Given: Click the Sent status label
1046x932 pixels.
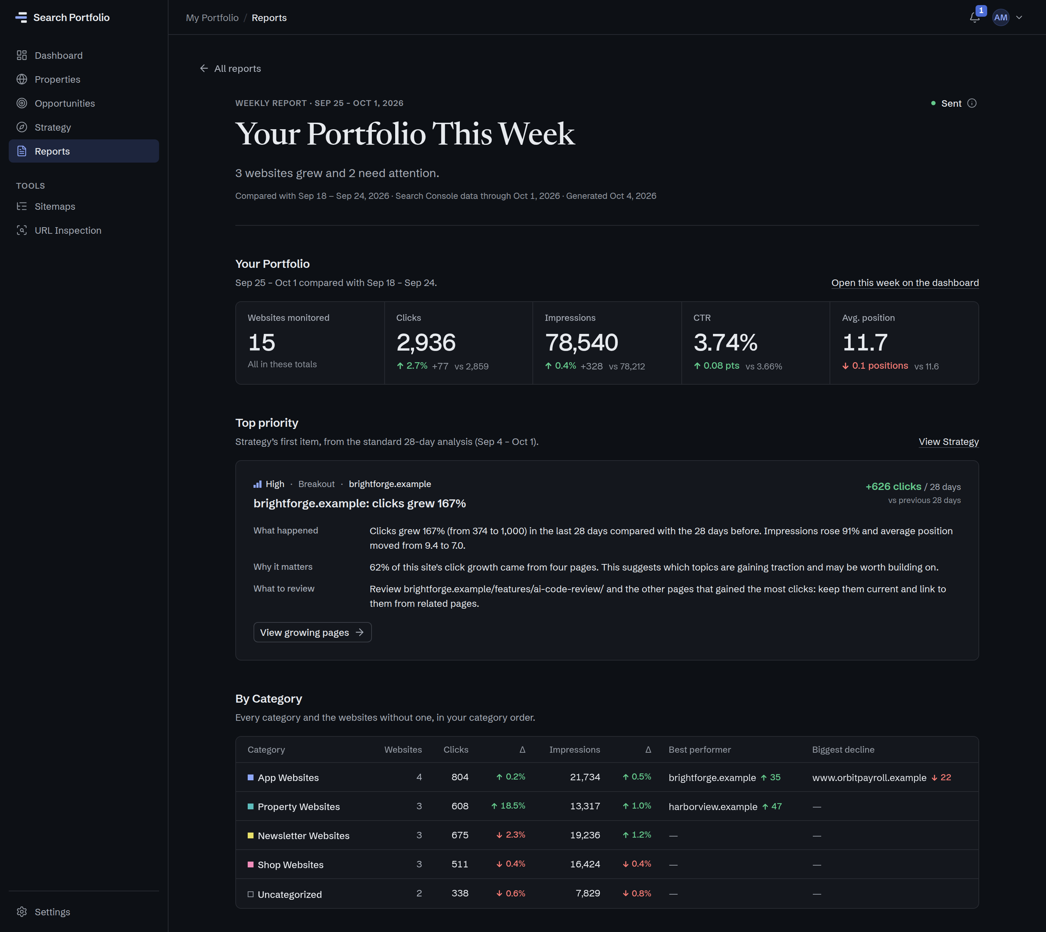Looking at the screenshot, I should coord(951,103).
